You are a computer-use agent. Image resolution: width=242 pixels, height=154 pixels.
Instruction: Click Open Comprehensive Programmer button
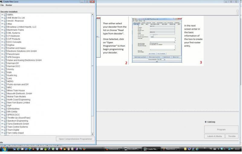click(x=75, y=139)
